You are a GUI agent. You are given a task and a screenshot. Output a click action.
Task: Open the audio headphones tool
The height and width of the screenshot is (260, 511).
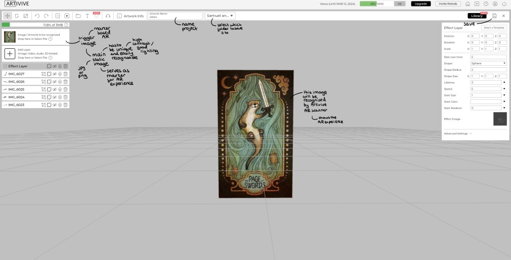(x=108, y=16)
